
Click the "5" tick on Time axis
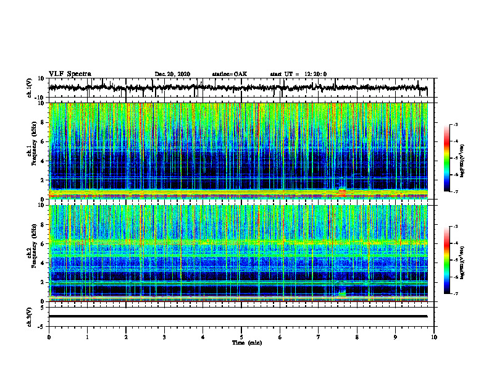click(x=241, y=337)
